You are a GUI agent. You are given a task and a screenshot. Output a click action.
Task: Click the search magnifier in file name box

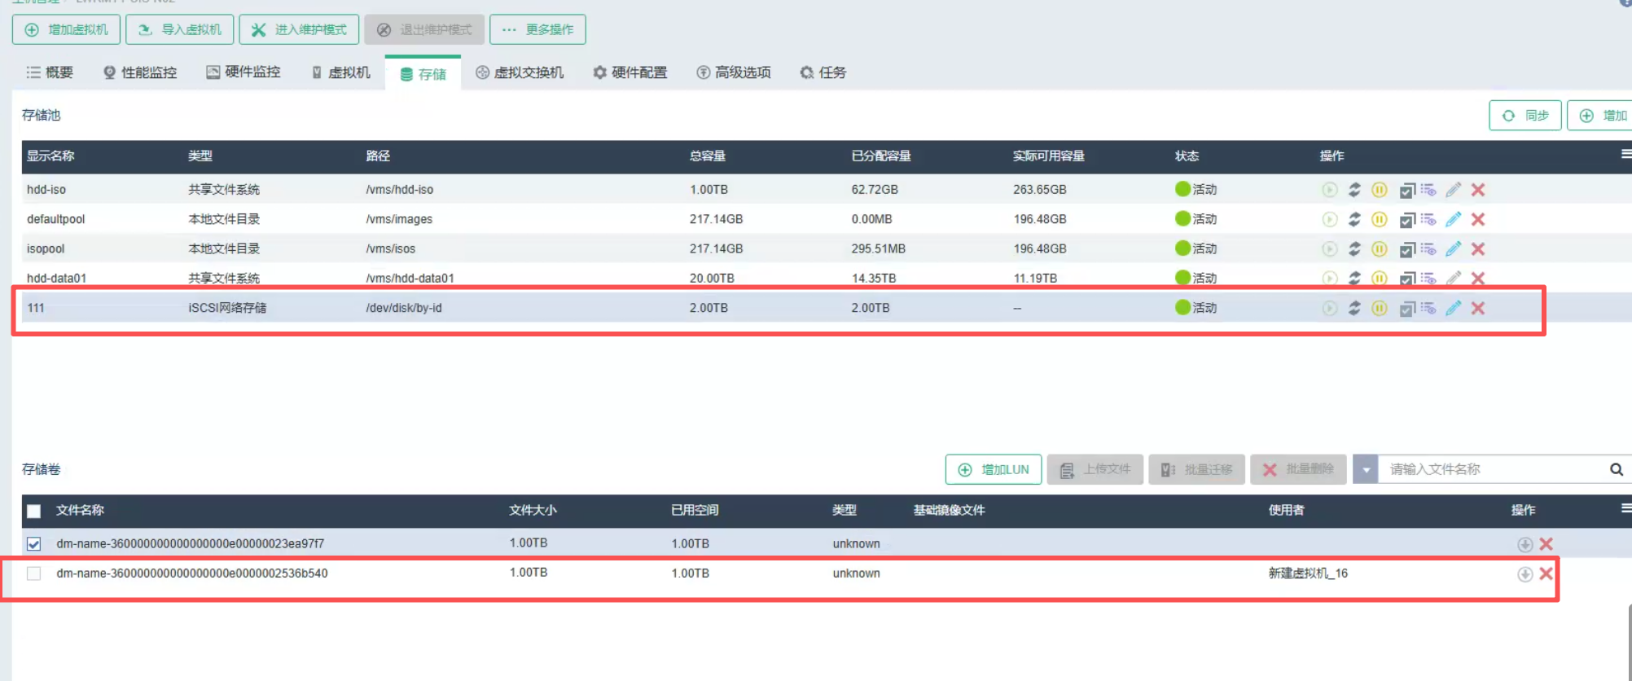(x=1616, y=469)
